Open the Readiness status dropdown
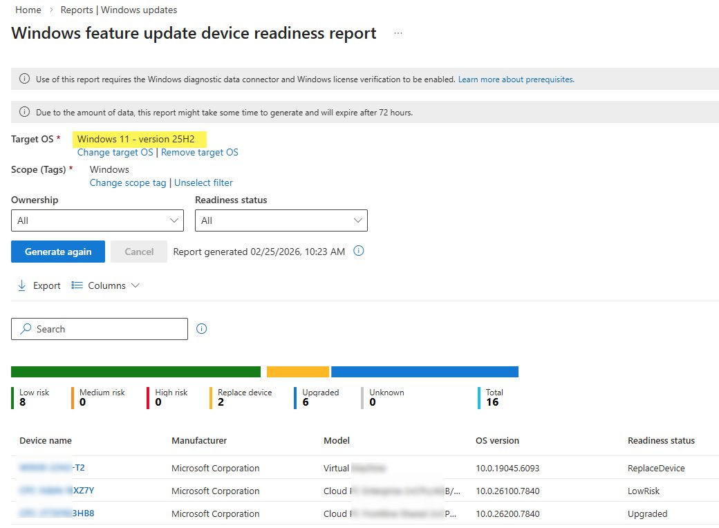719x528 pixels. coord(281,220)
